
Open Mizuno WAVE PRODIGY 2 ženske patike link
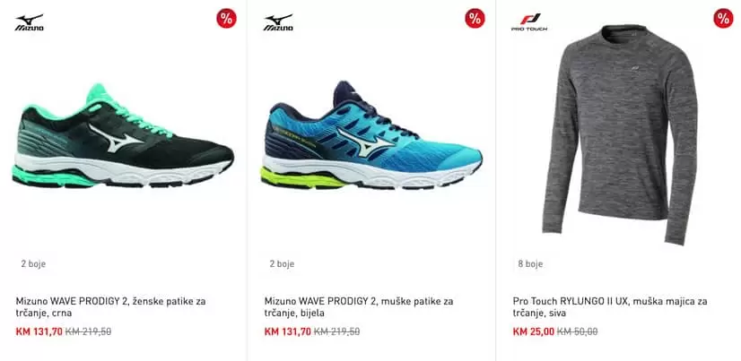(x=110, y=306)
